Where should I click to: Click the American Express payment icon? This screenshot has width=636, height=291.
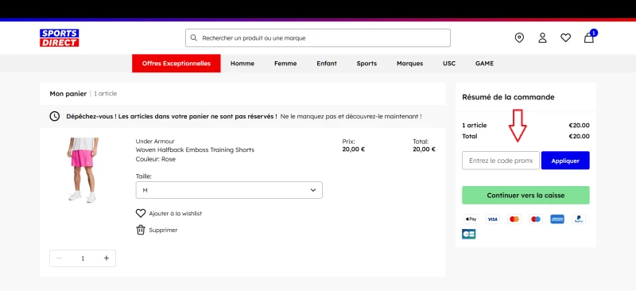pyautogui.click(x=557, y=219)
